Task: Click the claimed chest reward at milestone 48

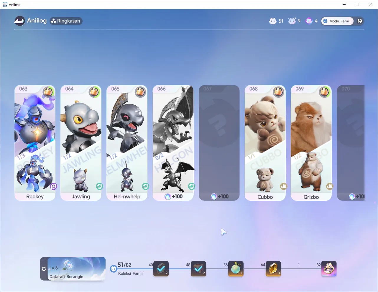Action: click(x=198, y=269)
